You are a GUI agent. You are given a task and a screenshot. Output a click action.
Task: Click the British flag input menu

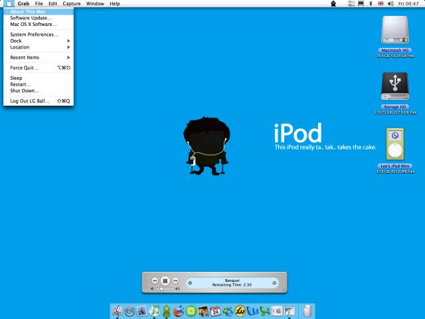click(x=381, y=3)
